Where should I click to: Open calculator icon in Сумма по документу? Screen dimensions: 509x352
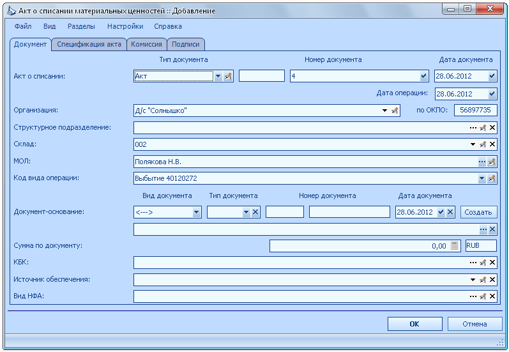click(455, 246)
